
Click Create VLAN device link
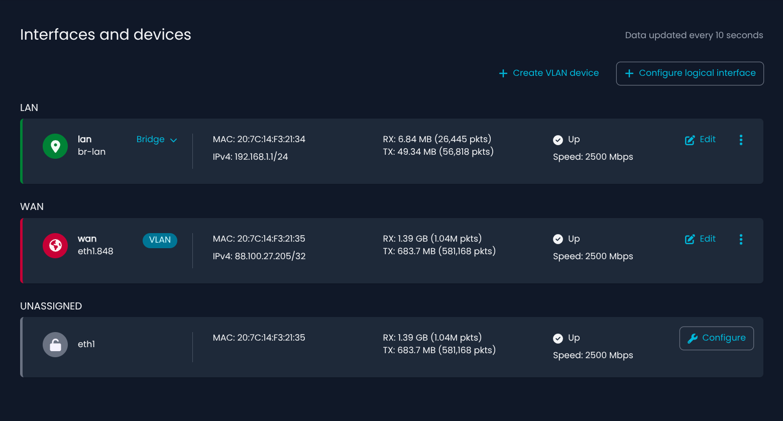[x=548, y=73]
